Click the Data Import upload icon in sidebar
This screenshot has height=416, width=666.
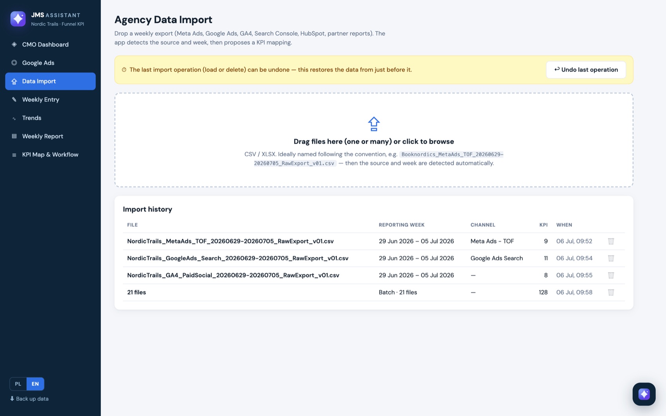(14, 81)
